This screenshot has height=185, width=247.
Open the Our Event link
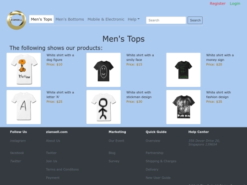[x=116, y=141]
